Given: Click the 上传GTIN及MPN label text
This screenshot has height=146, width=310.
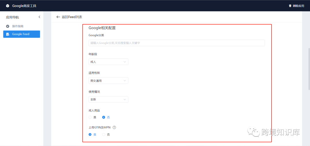Looking at the screenshot, I should pos(99,127).
